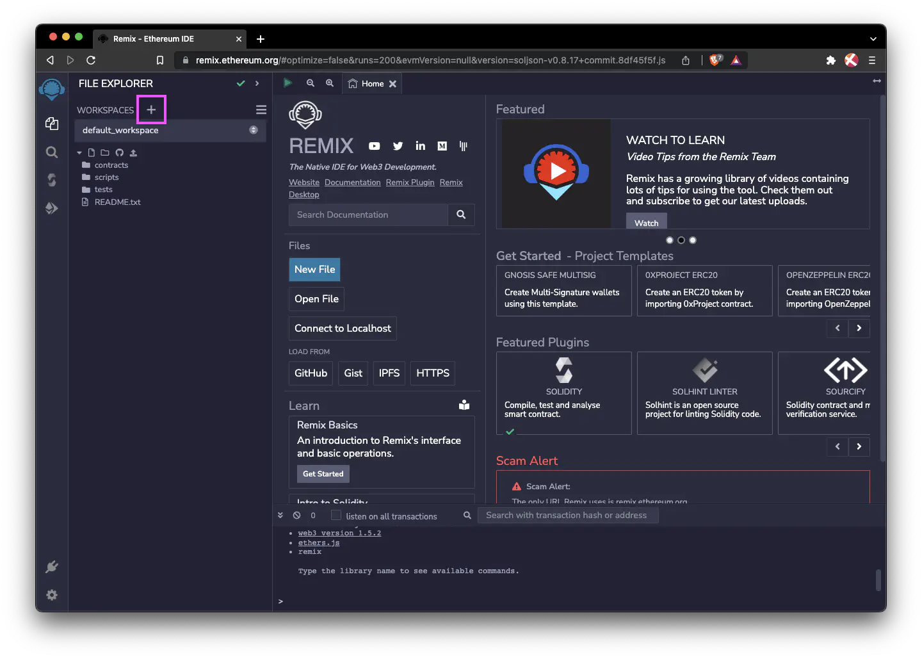
Task: Open Remix Gitter chat icon
Action: pos(464,146)
